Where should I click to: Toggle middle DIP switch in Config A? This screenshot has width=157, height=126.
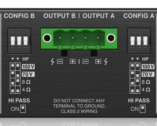(x=139, y=41)
